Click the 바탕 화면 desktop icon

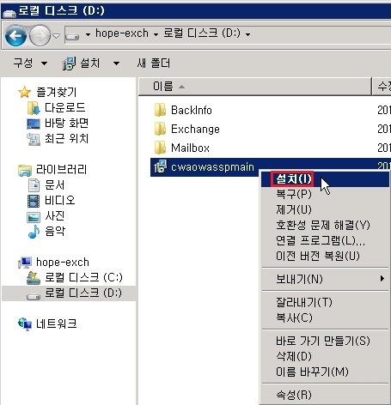click(34, 124)
